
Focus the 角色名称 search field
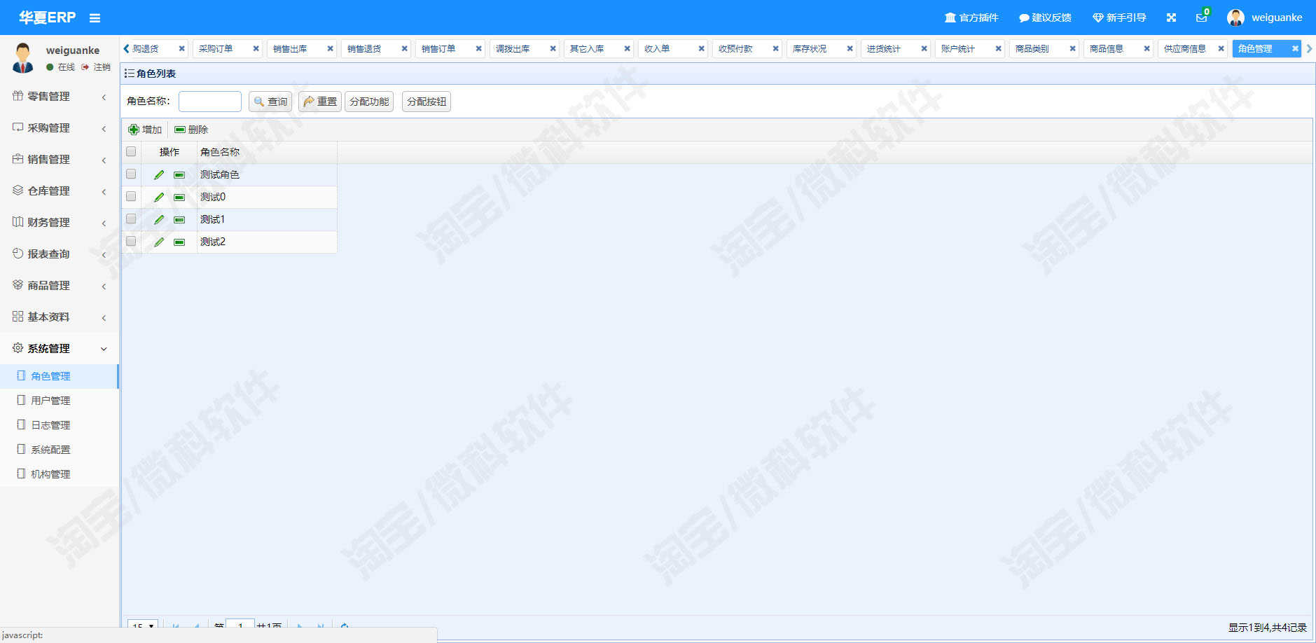[210, 102]
